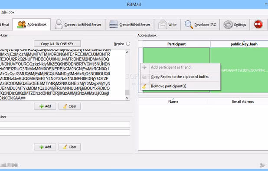Sort by the Name column header

tap(173, 102)
